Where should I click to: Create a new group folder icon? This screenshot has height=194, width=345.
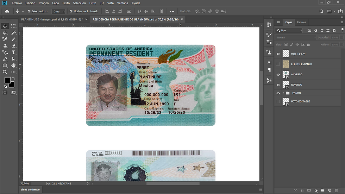(x=322, y=190)
